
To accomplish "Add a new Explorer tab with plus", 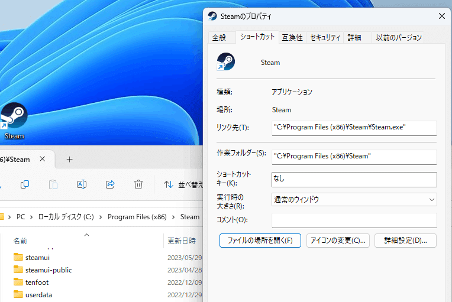I will 69,159.
